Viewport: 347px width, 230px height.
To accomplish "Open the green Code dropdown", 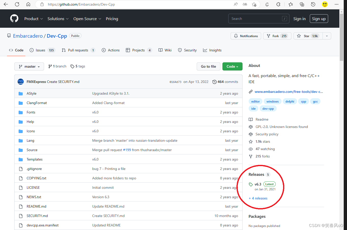I will coord(232,66).
